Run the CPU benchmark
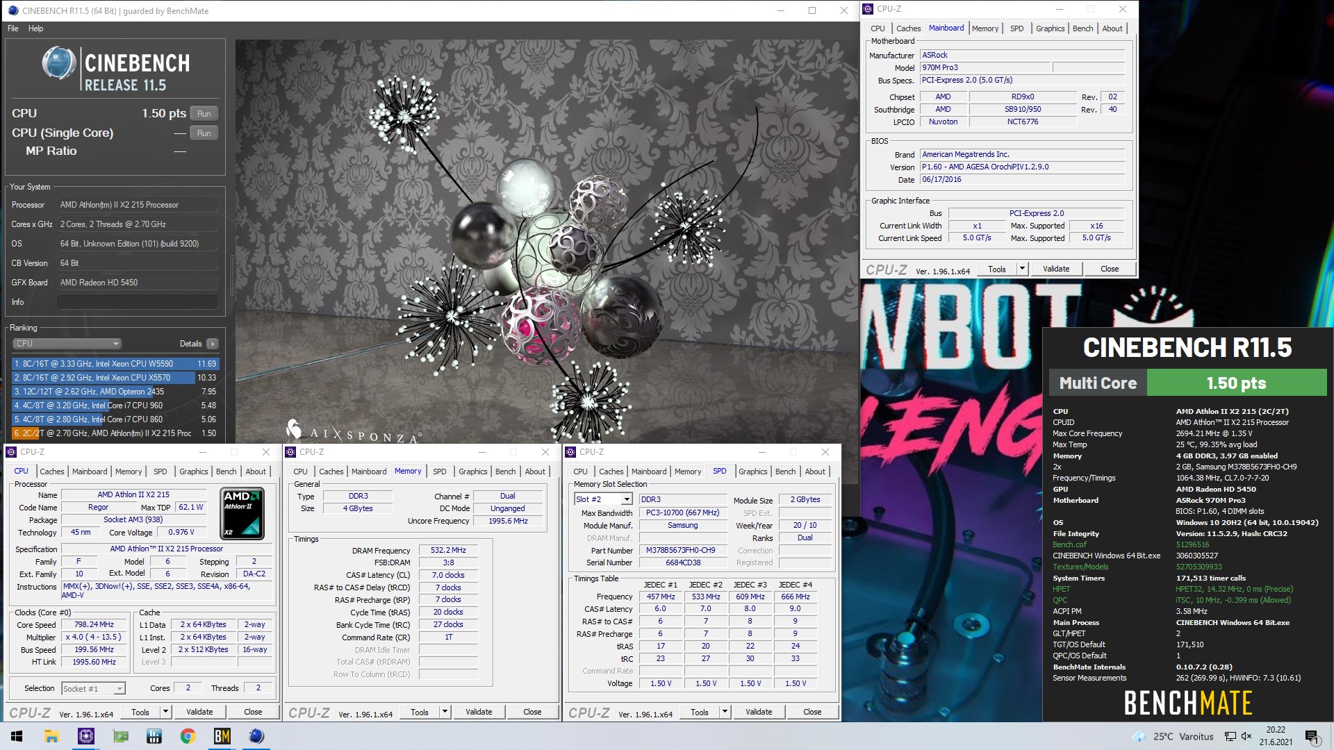The width and height of the screenshot is (1334, 750). (x=204, y=114)
